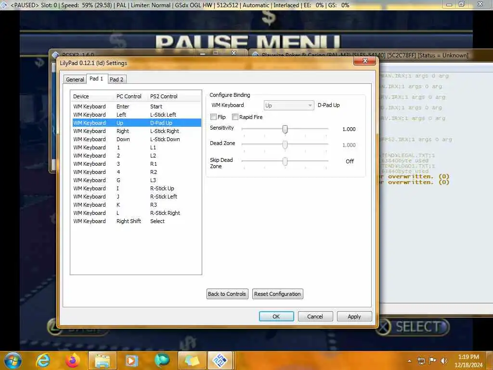Image resolution: width=493 pixels, height=370 pixels.
Task: Show hidden tray icons arrow
Action: click(x=409, y=361)
